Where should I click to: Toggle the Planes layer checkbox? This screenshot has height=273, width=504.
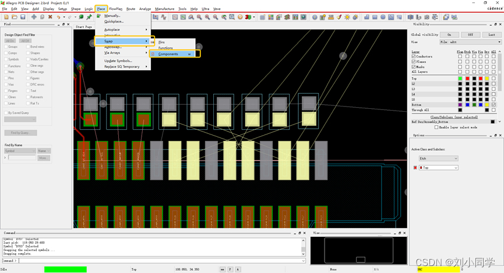pos(414,61)
